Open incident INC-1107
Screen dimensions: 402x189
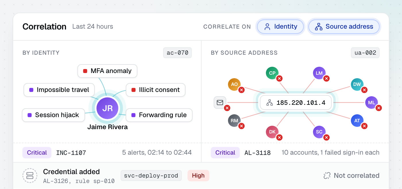(x=71, y=153)
